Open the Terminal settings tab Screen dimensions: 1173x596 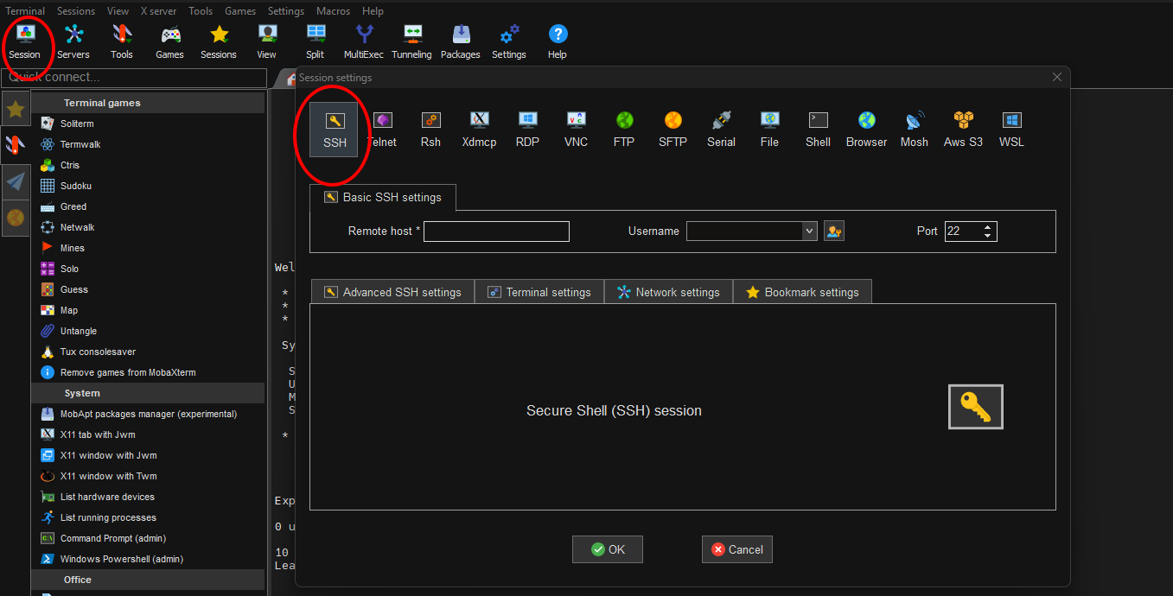539,292
